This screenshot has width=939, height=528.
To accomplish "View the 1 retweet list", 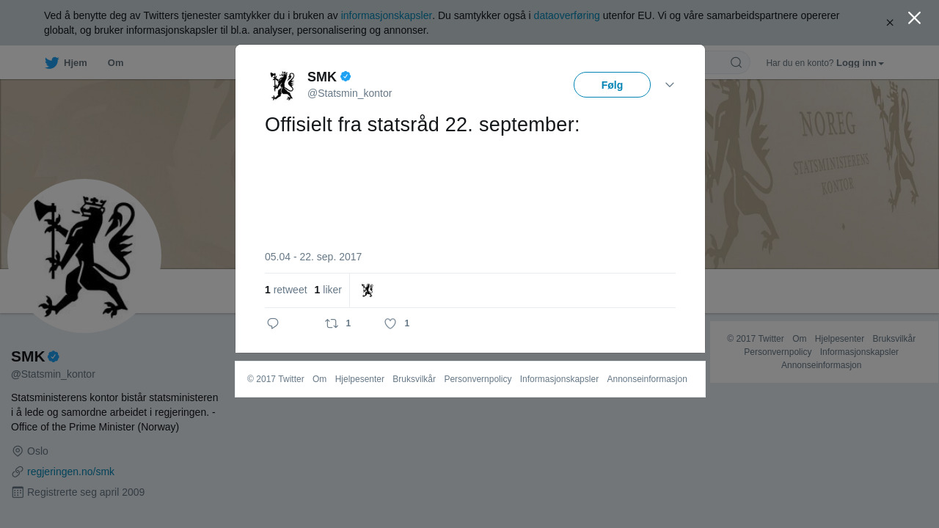I will (286, 290).
